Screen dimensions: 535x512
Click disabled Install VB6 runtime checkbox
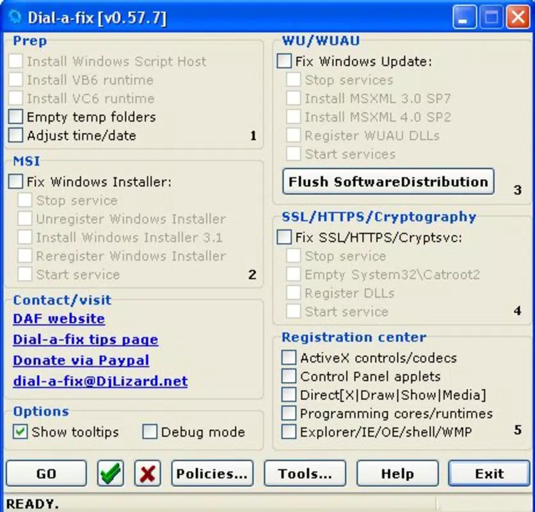coord(16,79)
